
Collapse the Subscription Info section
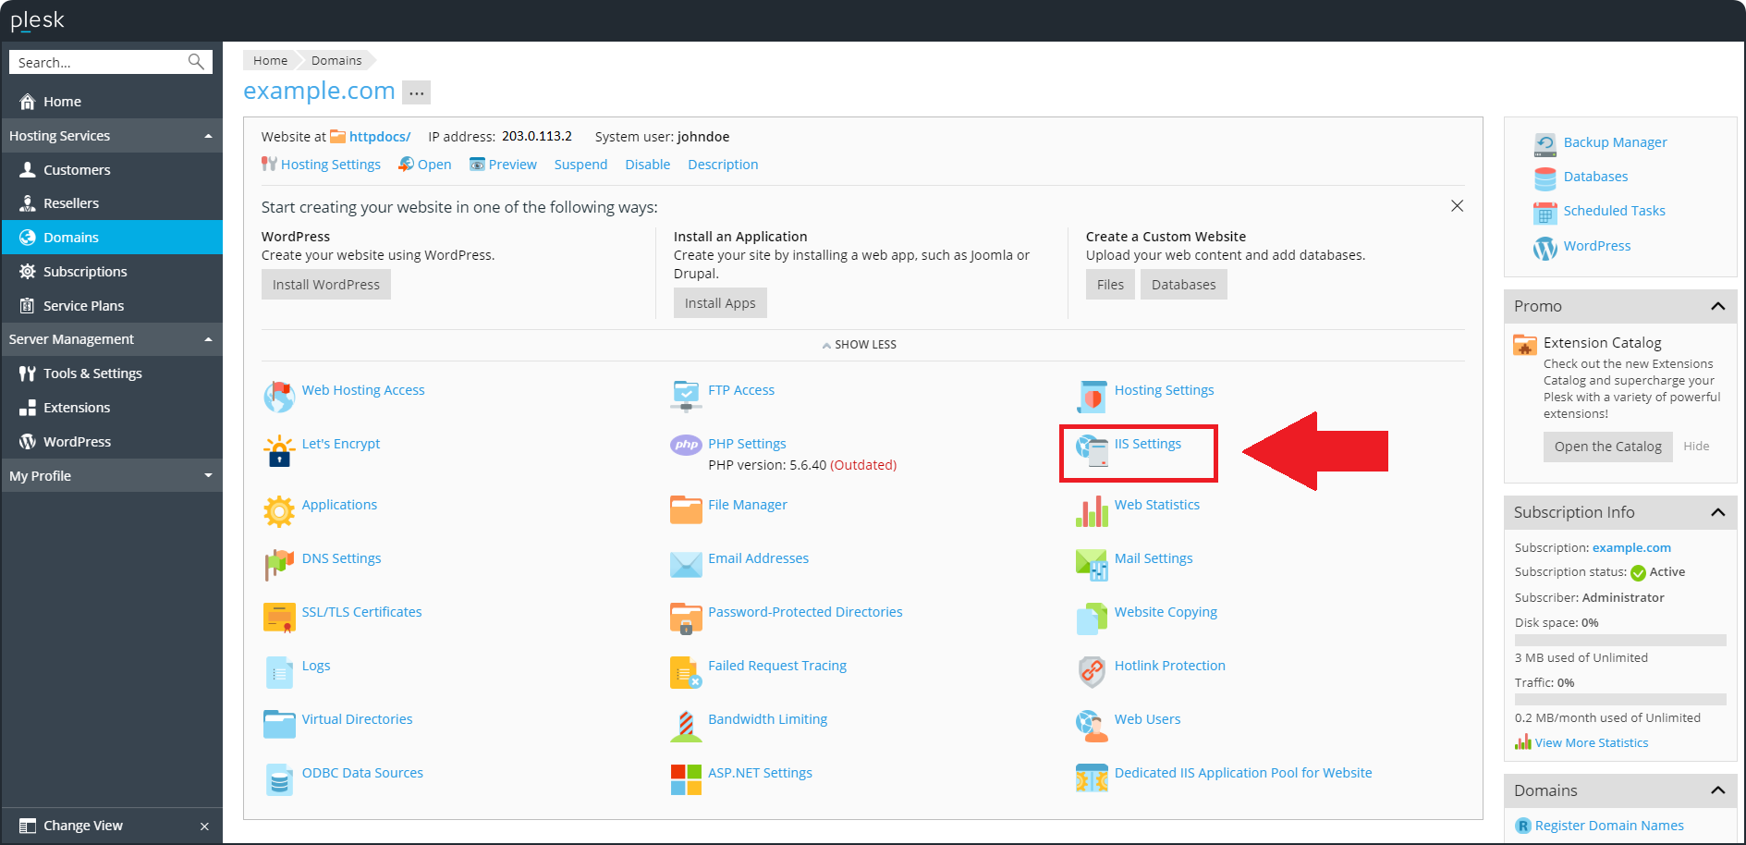[1718, 512]
